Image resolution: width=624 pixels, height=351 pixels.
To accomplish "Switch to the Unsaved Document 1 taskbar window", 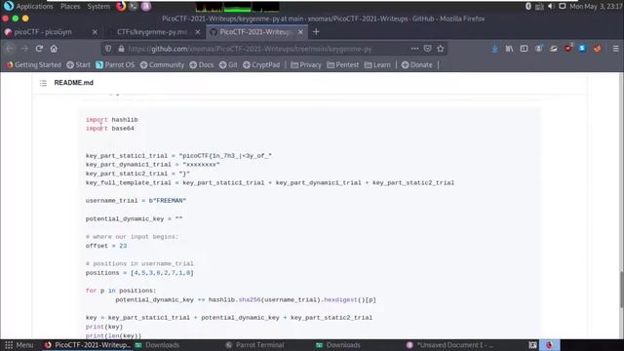I will [449, 345].
